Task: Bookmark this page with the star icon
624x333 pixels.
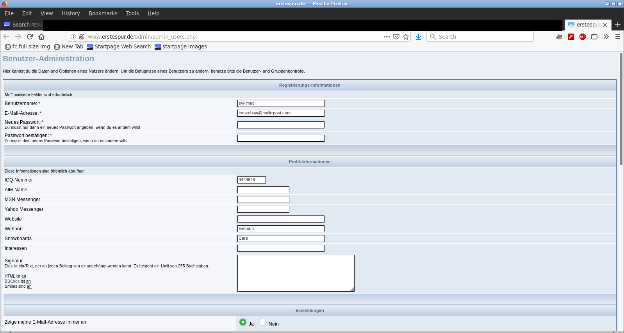Action: click(406, 37)
